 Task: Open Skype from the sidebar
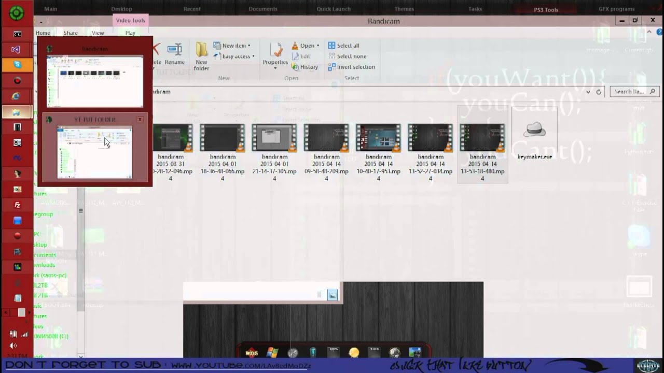(17, 65)
